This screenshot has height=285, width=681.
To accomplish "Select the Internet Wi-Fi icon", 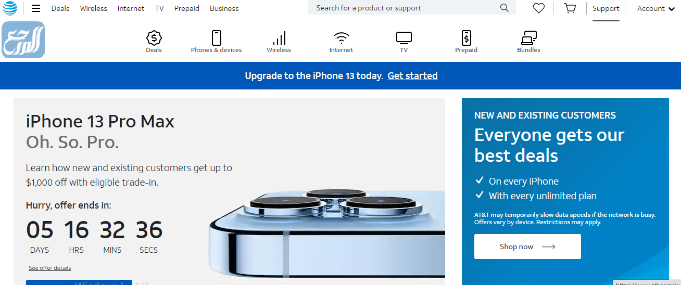I will pos(342,38).
